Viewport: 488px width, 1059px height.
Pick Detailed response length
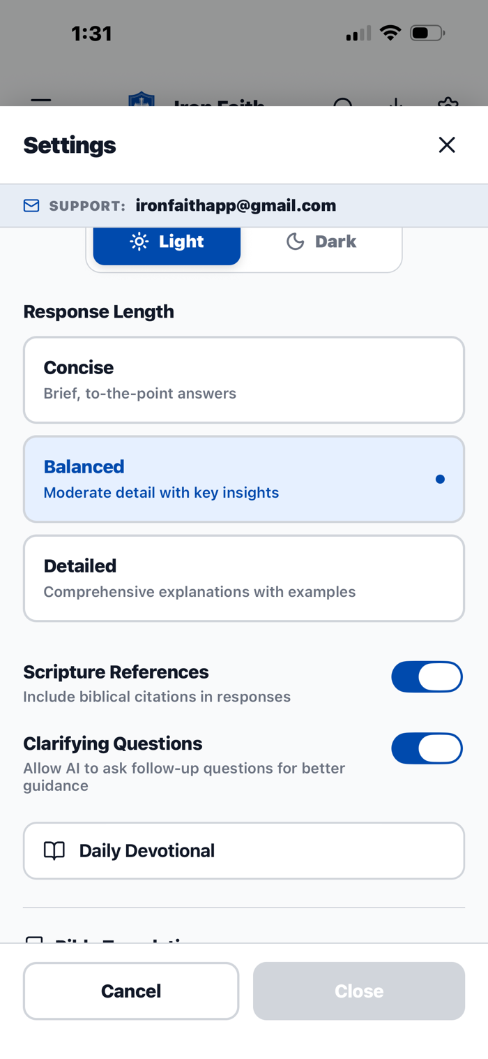(244, 578)
